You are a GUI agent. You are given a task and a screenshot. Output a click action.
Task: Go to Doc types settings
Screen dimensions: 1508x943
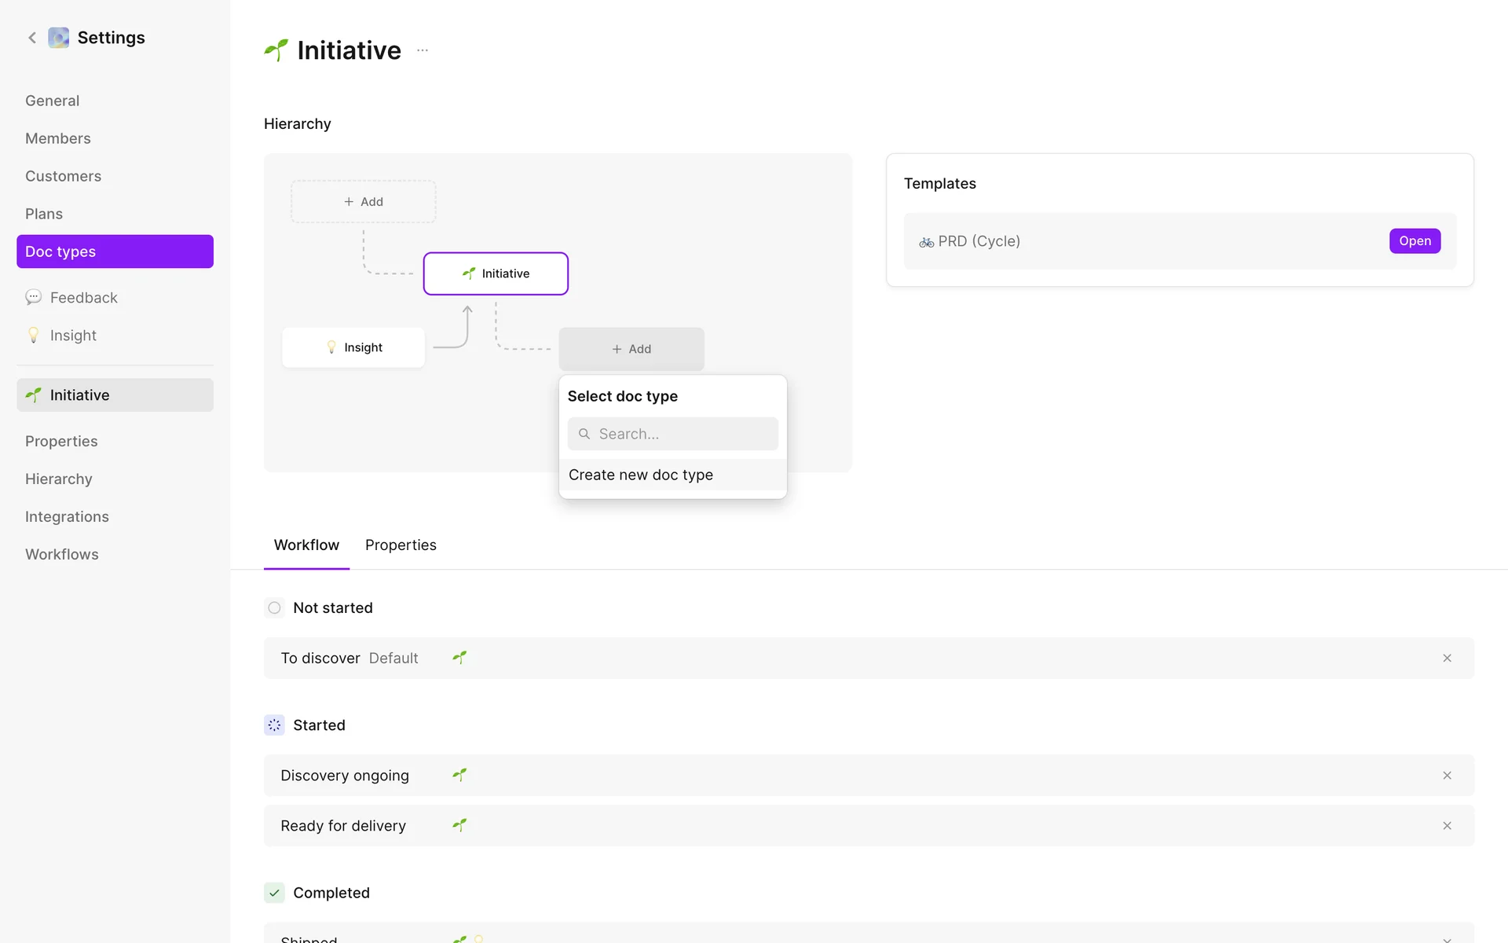pyautogui.click(x=115, y=251)
